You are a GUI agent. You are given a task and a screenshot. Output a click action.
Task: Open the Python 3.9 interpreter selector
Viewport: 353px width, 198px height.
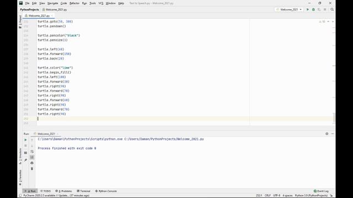pos(311,196)
